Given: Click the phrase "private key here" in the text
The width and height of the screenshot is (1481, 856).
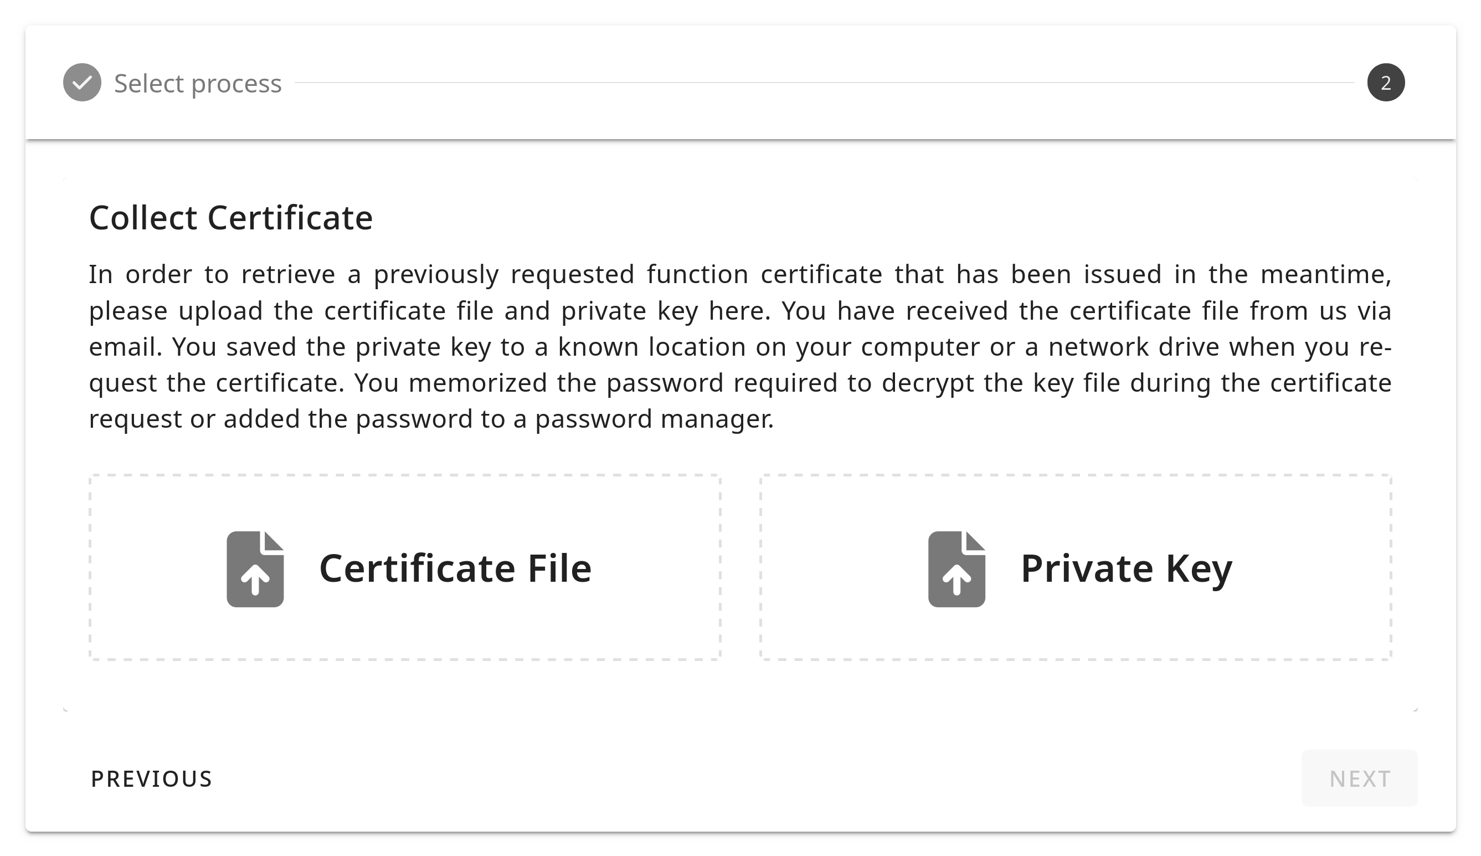Looking at the screenshot, I should click(x=665, y=311).
